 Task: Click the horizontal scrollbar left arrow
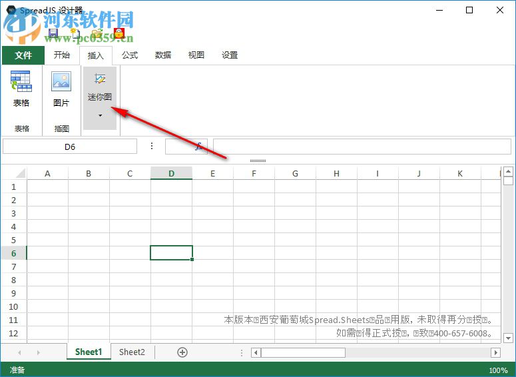[256, 352]
